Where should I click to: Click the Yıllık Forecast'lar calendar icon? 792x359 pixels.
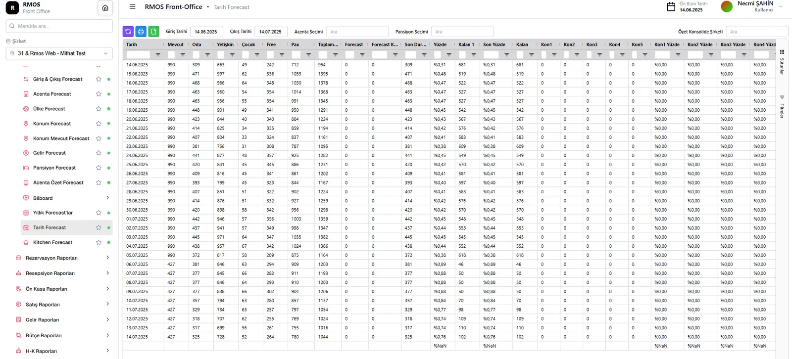point(26,213)
